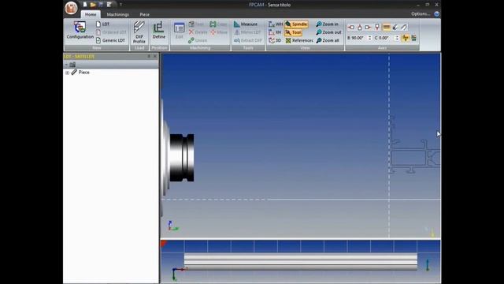Click New document in quick access toolbar
Image resolution: width=504 pixels, height=284 pixels.
[85, 5]
